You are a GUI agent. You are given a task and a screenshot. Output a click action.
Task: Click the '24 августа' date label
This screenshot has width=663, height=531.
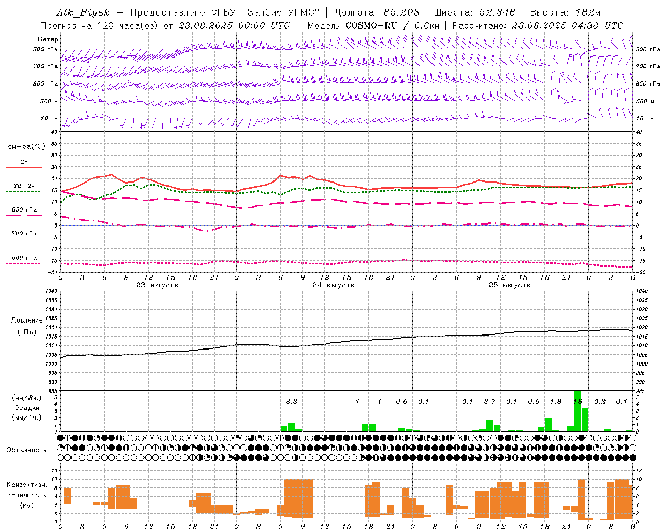[x=334, y=285]
